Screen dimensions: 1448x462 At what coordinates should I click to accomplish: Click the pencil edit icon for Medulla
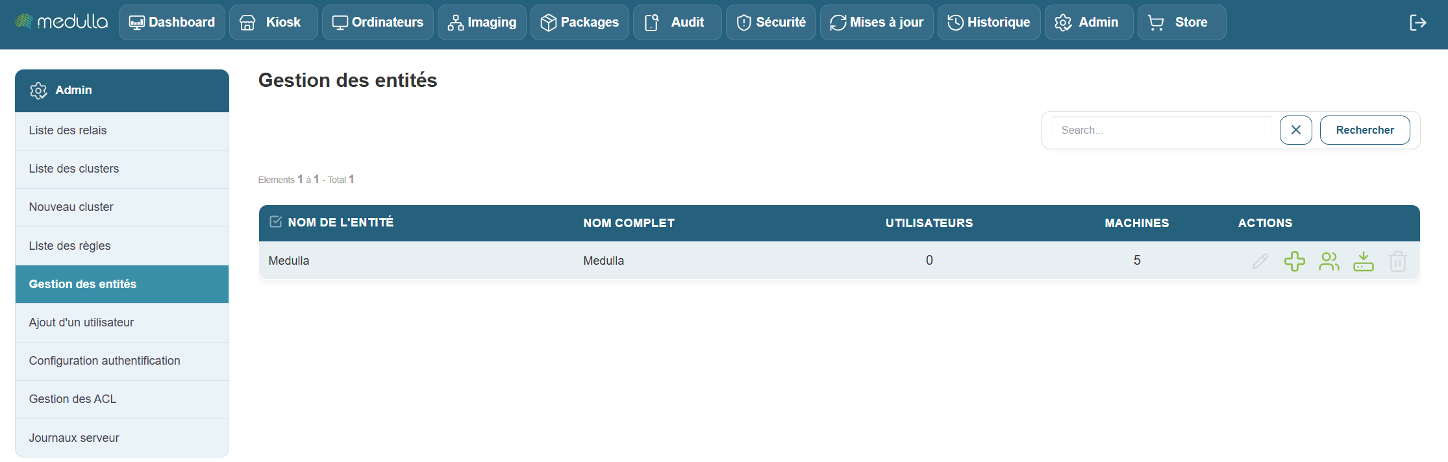[x=1260, y=261]
